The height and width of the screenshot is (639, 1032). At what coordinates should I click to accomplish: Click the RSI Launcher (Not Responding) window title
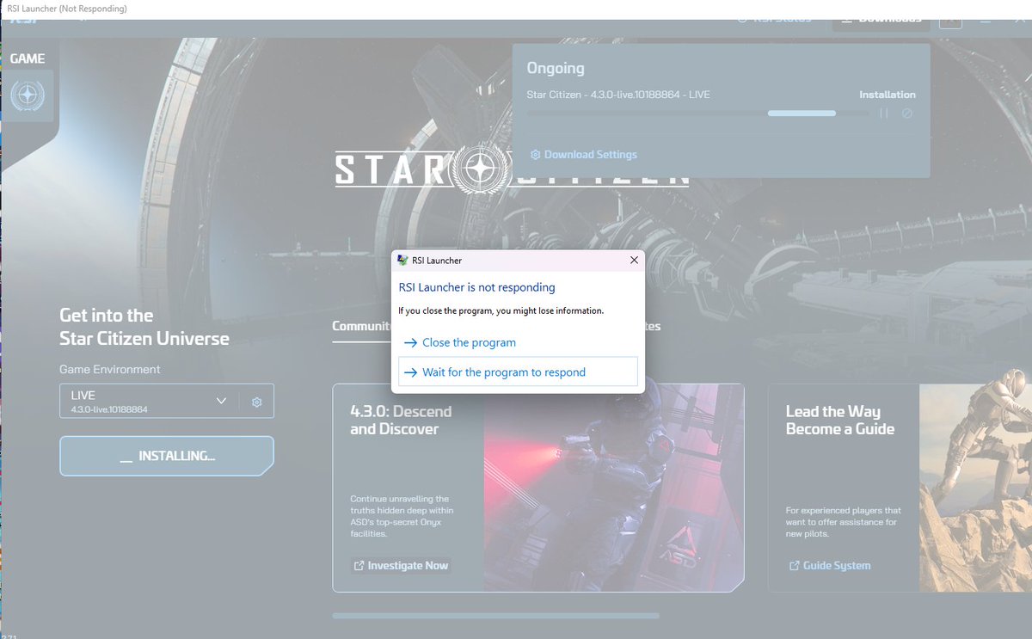pos(67,9)
